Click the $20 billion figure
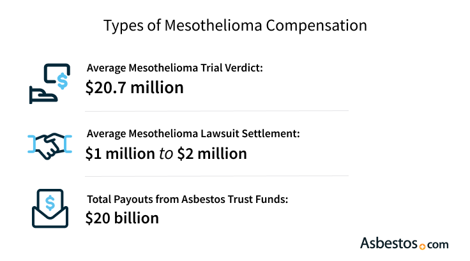Image resolution: width=470 pixels, height=261 pixels. click(122, 218)
